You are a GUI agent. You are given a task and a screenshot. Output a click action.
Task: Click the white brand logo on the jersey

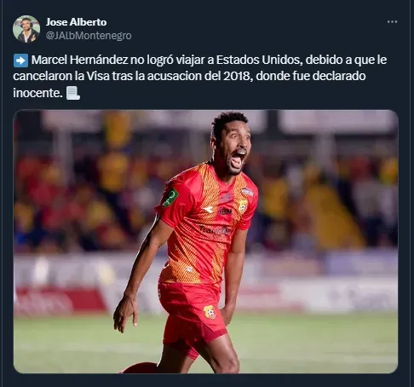pos(209,210)
